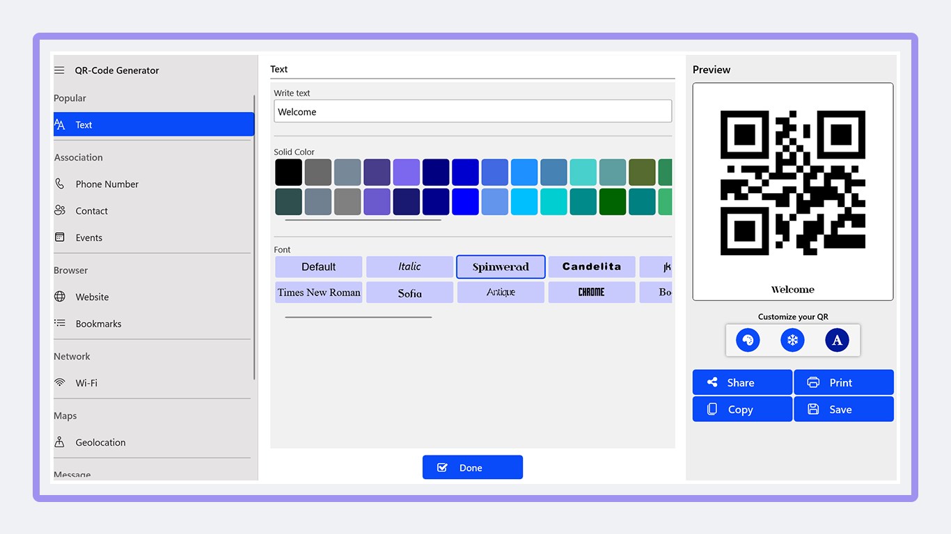Click the Save button label
951x534 pixels.
[x=840, y=410]
